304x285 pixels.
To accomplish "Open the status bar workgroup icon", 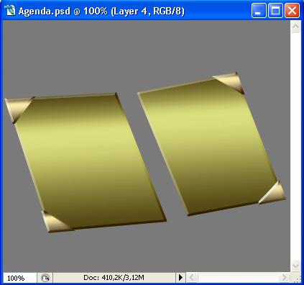I will [45, 278].
